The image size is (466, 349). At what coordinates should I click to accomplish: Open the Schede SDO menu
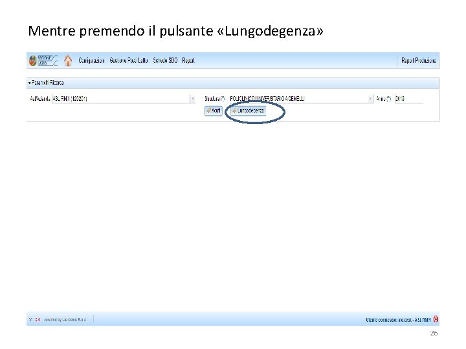(165, 61)
